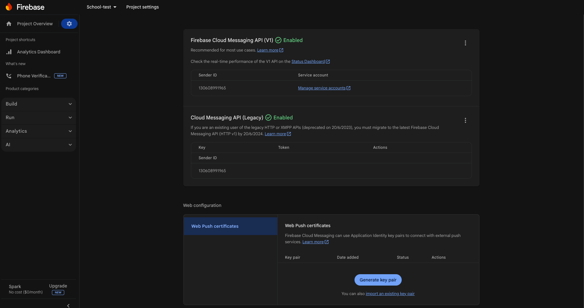
Task: Select the Web Push certificates tab
Action: (215, 226)
